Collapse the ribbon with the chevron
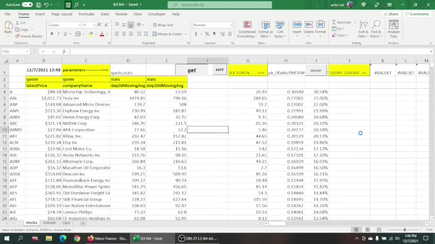435x244 pixels. coord(431,43)
